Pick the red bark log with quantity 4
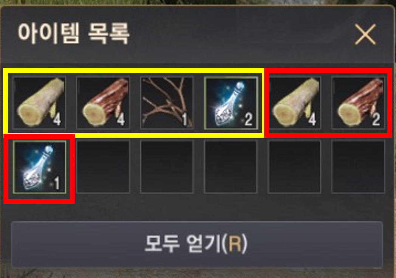396x278 pixels. (103, 103)
